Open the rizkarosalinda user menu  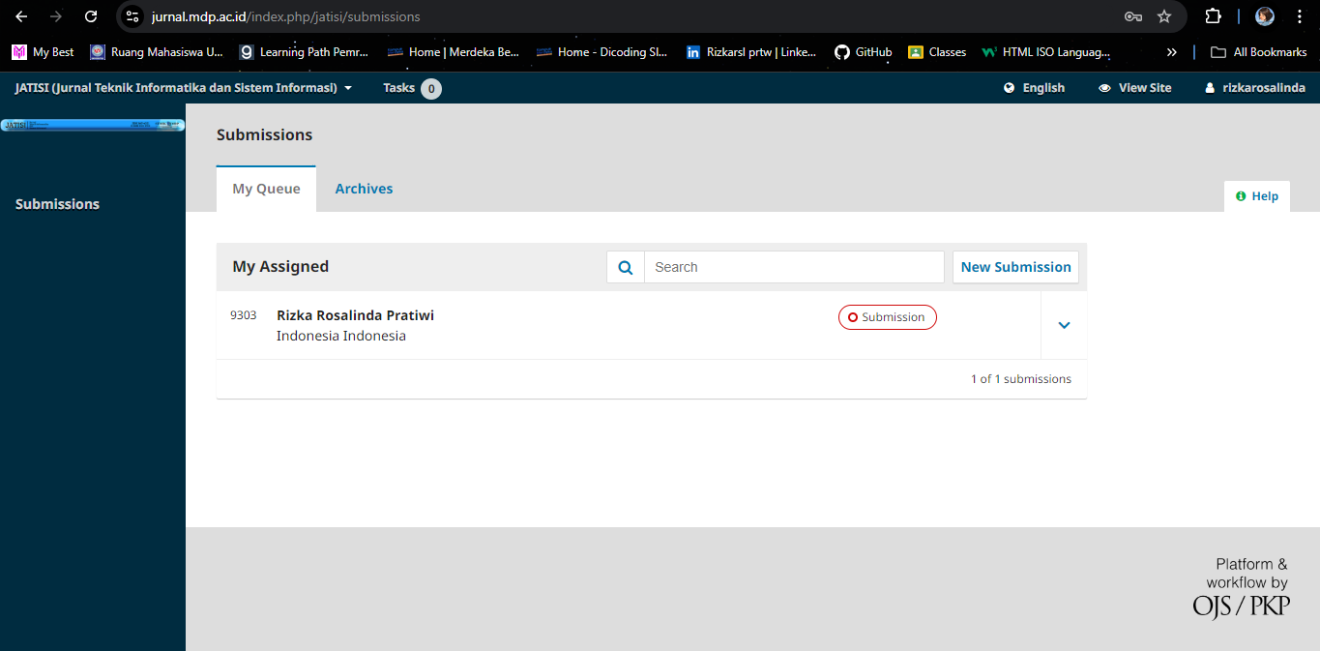click(1254, 88)
